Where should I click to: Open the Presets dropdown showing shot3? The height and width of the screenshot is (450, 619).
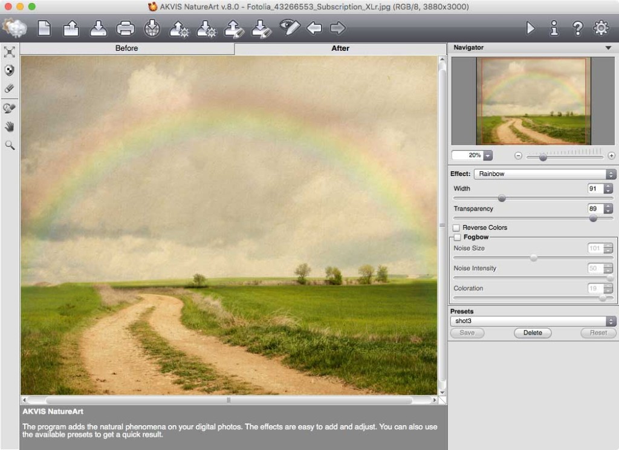(x=533, y=321)
